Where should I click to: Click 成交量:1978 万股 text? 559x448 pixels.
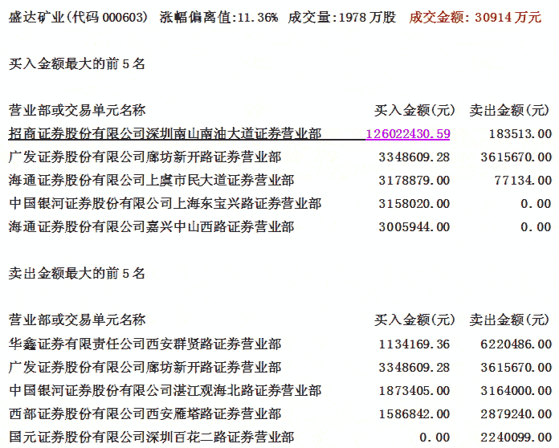click(342, 17)
